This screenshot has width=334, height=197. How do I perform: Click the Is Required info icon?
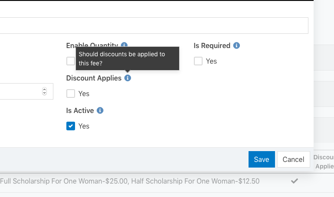click(x=236, y=45)
